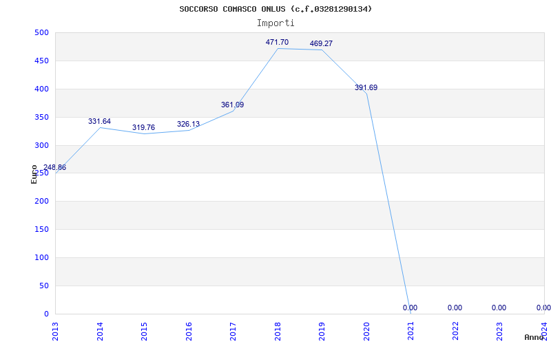Click the 50 y-axis tick label

coord(44,286)
